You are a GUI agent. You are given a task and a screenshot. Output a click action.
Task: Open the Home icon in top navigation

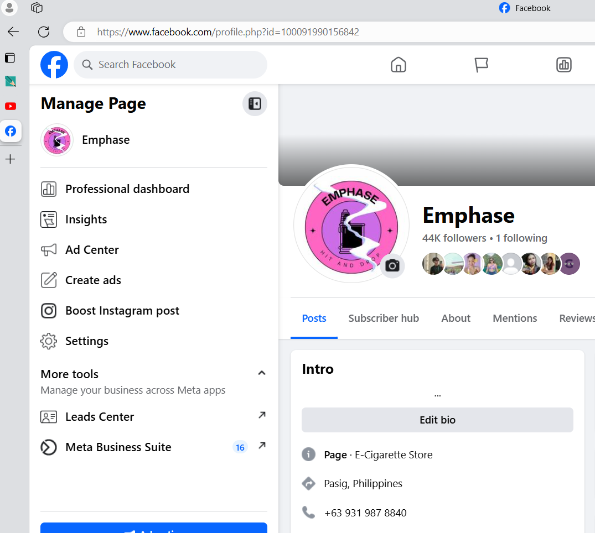tap(399, 65)
